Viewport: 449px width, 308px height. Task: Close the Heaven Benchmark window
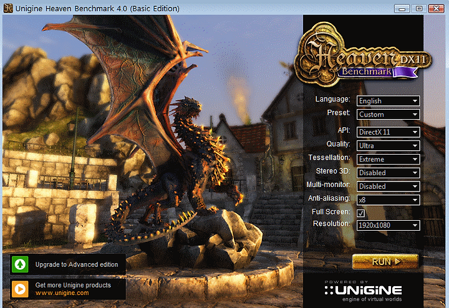point(436,9)
